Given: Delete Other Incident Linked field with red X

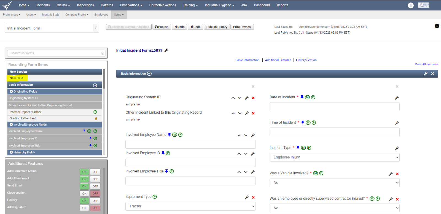Looking at the screenshot, I should pos(253,113).
